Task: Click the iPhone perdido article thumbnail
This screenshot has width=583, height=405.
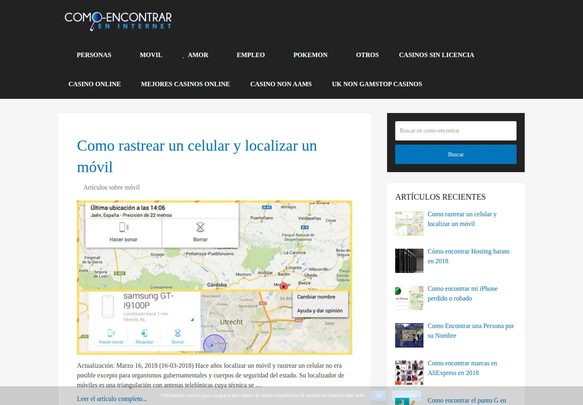Action: pyautogui.click(x=409, y=298)
